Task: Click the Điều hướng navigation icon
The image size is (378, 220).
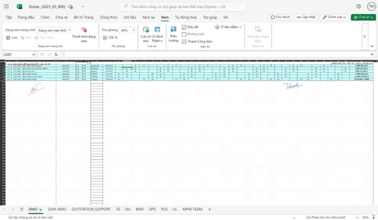Action: pyautogui.click(x=173, y=29)
